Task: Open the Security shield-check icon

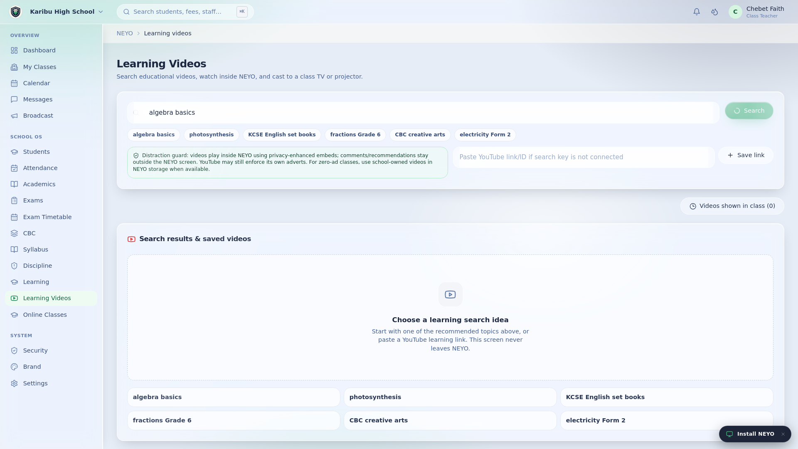Action: point(14,350)
